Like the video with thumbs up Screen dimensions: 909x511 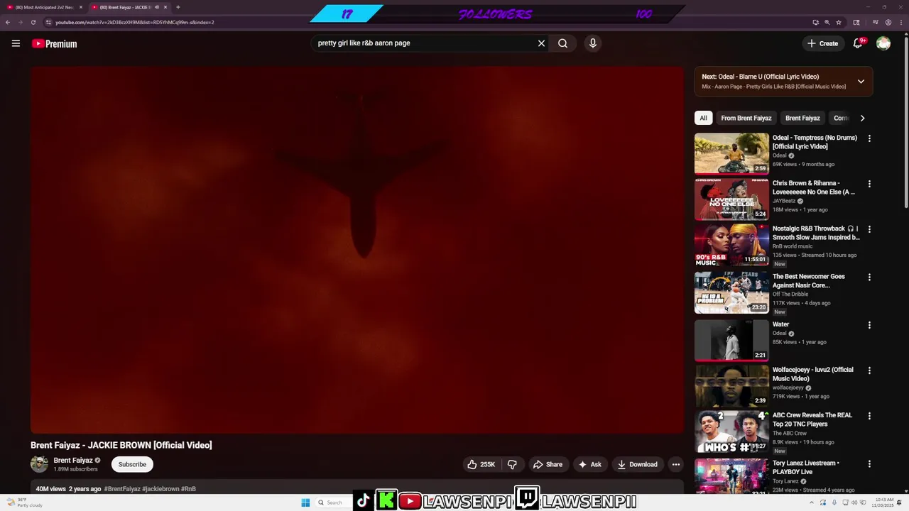pos(481,464)
